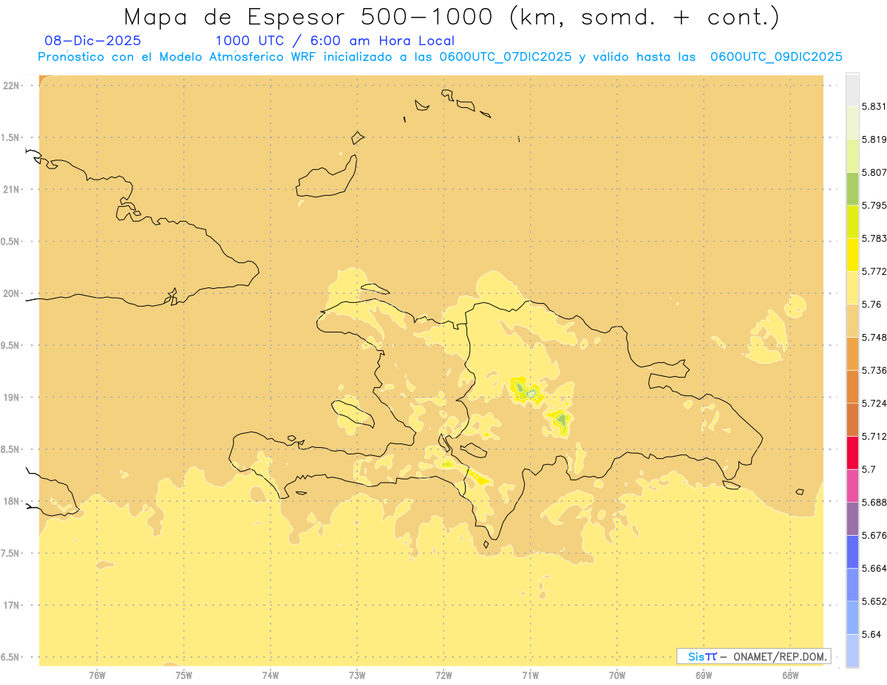Click the legend value 5.688
The image size is (887, 685).
(874, 502)
